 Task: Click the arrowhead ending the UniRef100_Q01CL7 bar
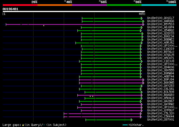142,18
